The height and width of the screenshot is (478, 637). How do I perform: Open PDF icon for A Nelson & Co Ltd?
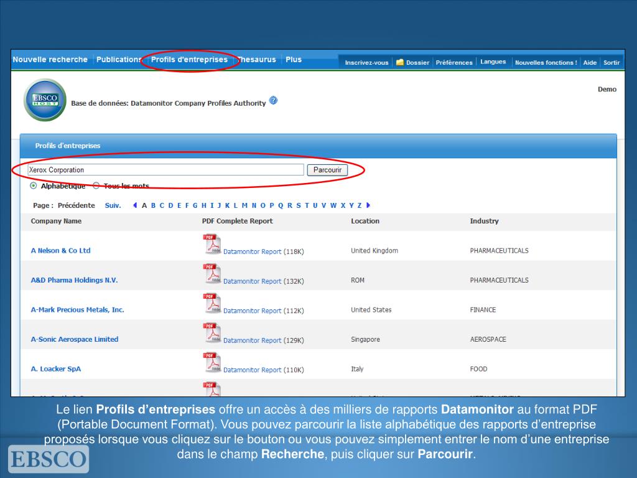coord(212,244)
